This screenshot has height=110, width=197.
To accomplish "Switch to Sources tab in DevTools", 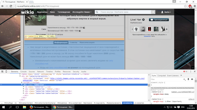I will tap(32, 71).
